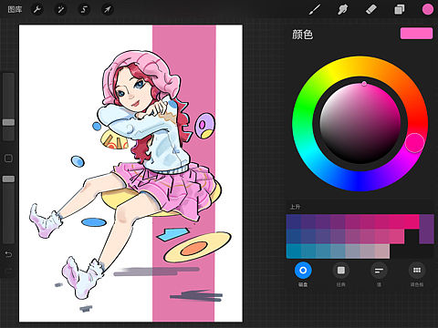Pick the purple swatch at palette's far right

(427, 229)
